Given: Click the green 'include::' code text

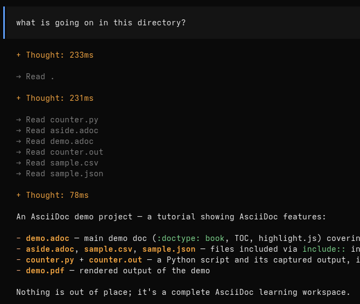Looking at the screenshot, I should [324, 249].
